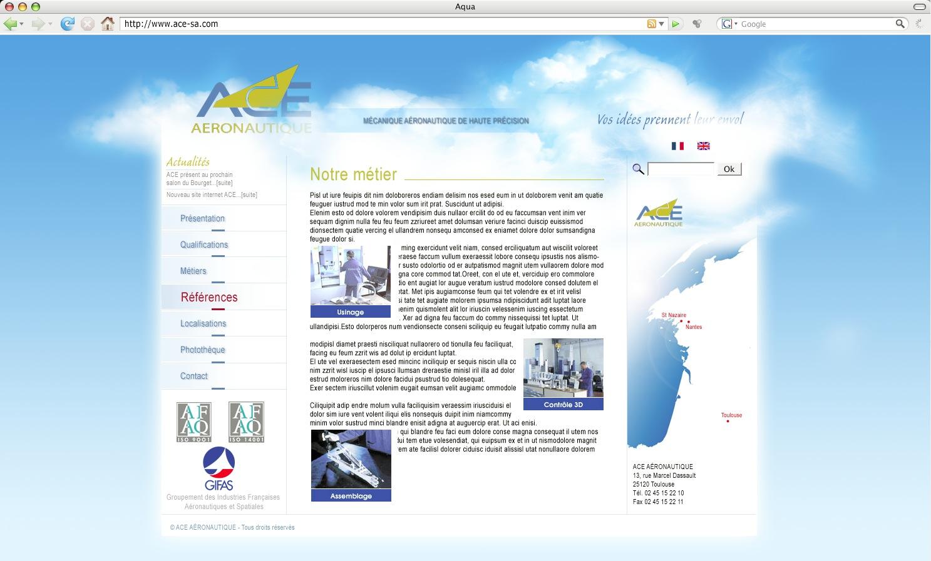The image size is (931, 561).
Task: Open the back history dropdown arrow
Action: pos(22,24)
